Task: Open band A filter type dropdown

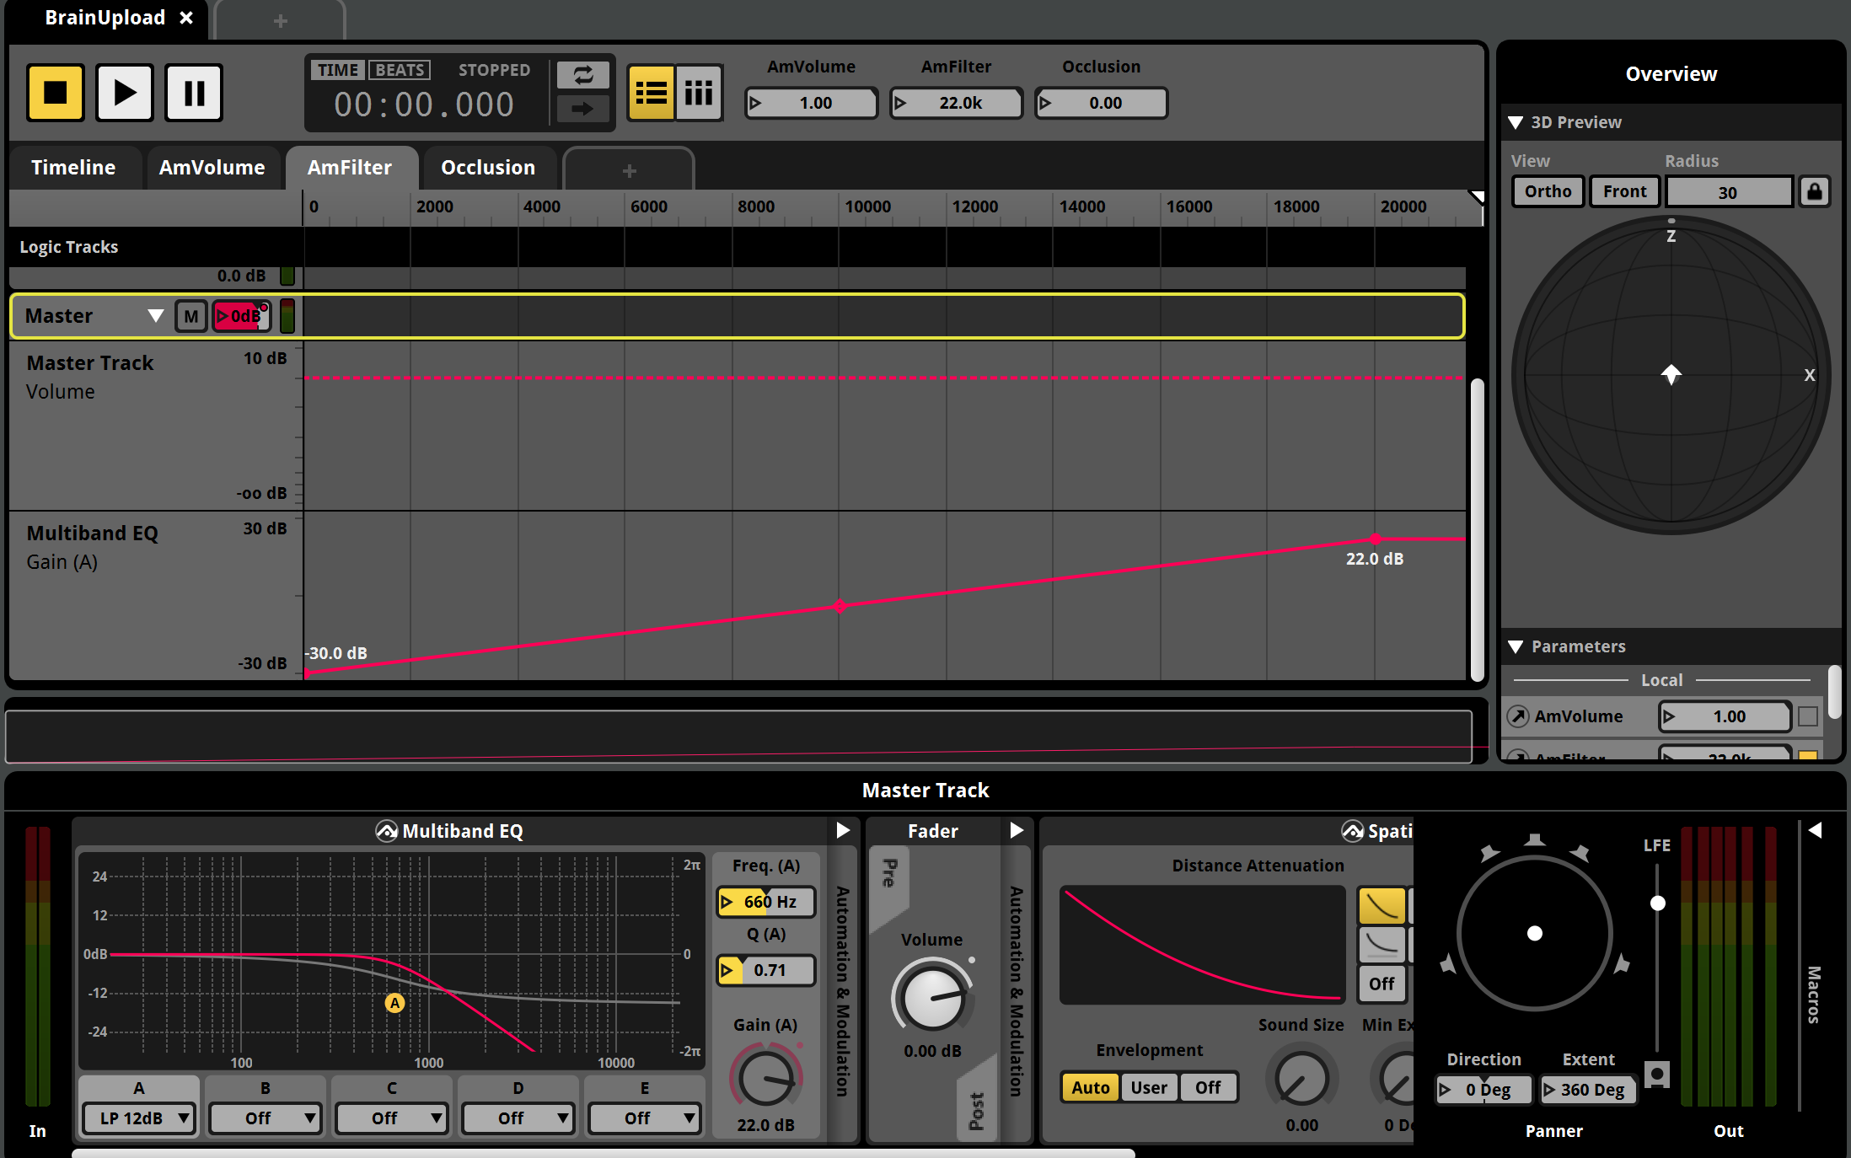Action: (x=139, y=1118)
